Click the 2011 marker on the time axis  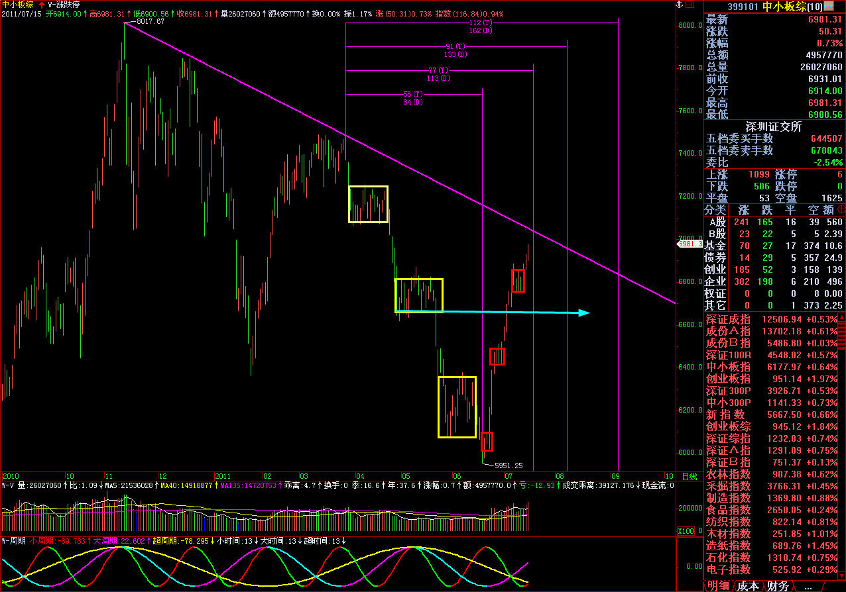point(223,476)
